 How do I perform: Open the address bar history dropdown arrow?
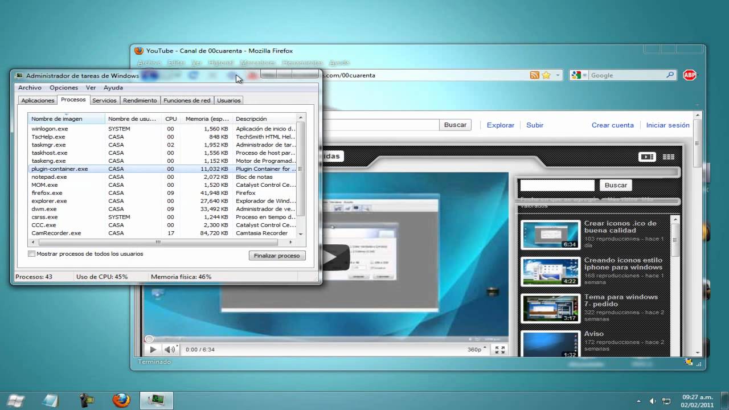(558, 75)
